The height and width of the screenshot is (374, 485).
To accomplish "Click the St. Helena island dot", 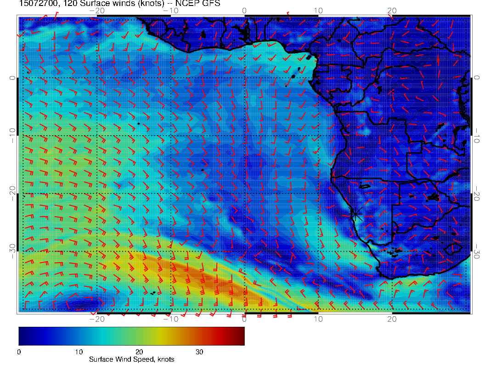I will (x=202, y=170).
